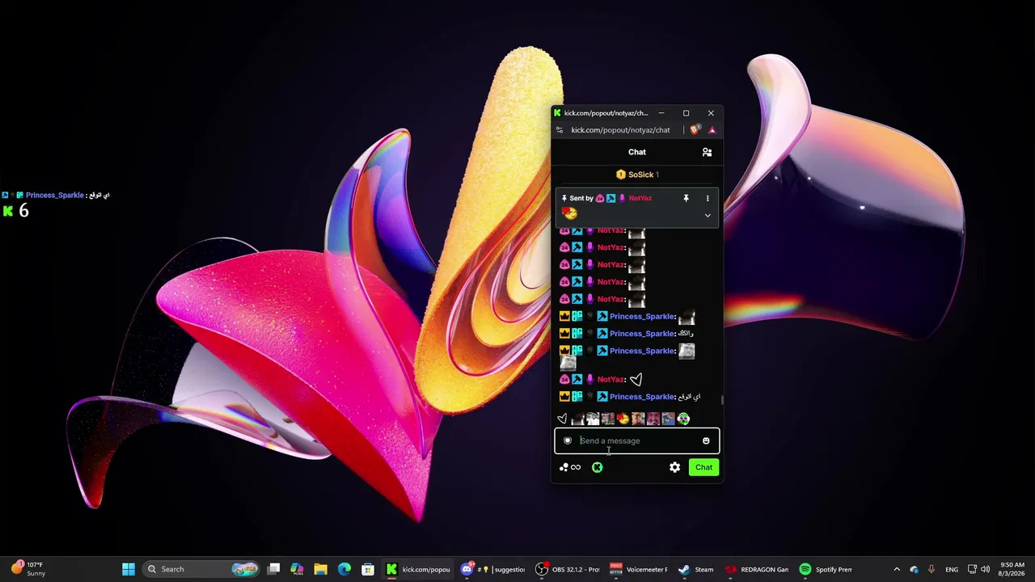Switch to Voicemeeter in taskbar

(639, 569)
